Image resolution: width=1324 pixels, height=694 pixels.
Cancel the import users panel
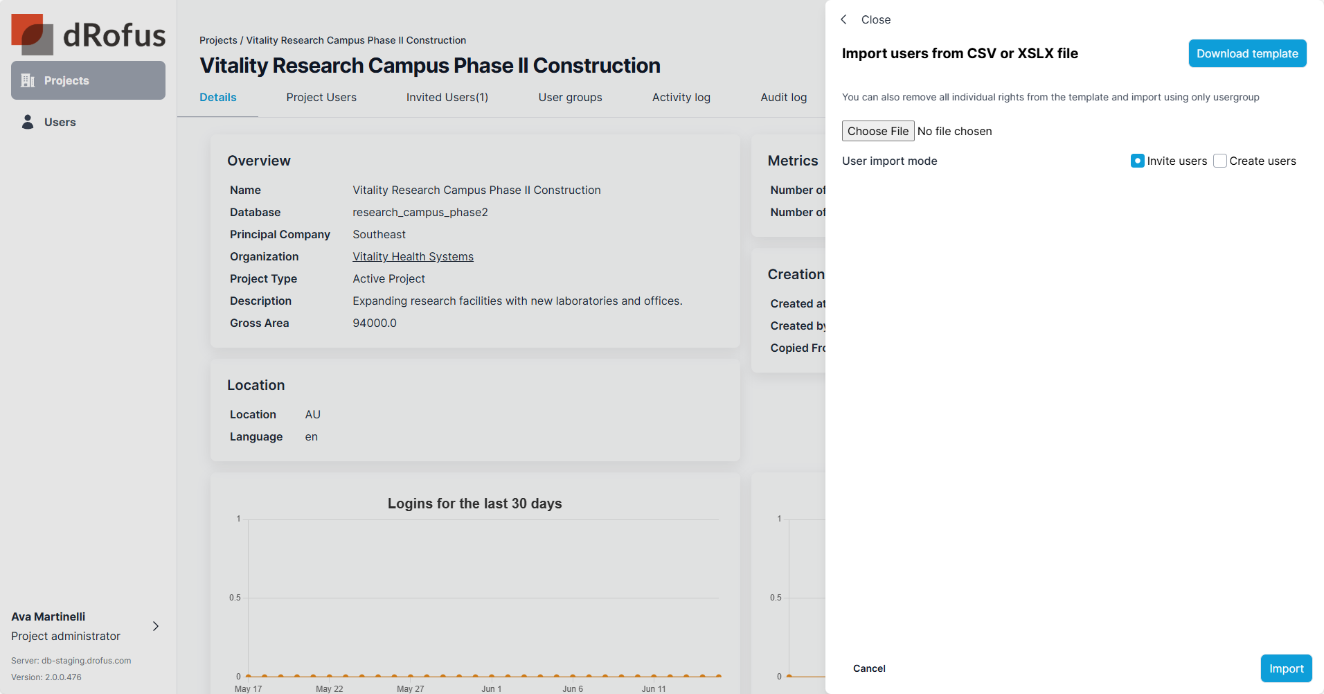[x=869, y=668]
